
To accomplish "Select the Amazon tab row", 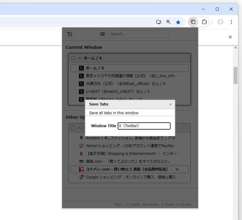I will (x=129, y=138).
